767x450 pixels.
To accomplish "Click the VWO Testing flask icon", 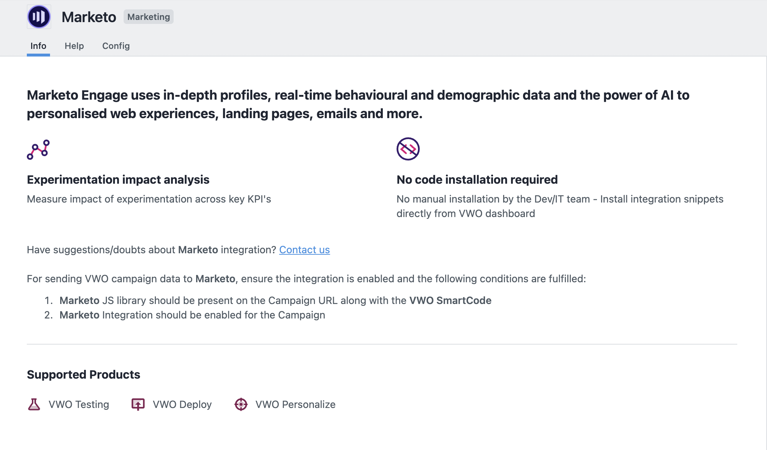I will coord(34,404).
